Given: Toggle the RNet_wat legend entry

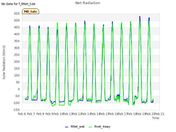Looking at the screenshot, I should click(x=75, y=127).
